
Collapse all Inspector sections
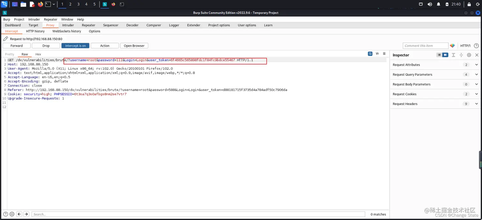(x=461, y=55)
